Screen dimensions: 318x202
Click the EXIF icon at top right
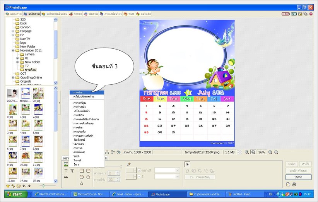point(294,14)
